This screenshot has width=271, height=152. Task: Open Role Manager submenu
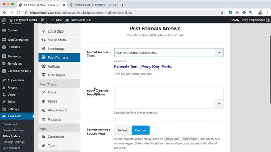[x=11, y=148]
